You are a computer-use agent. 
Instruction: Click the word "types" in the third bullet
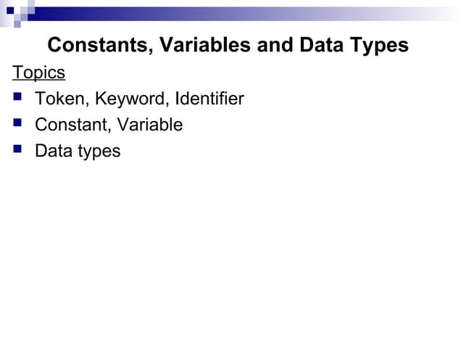[98, 152]
